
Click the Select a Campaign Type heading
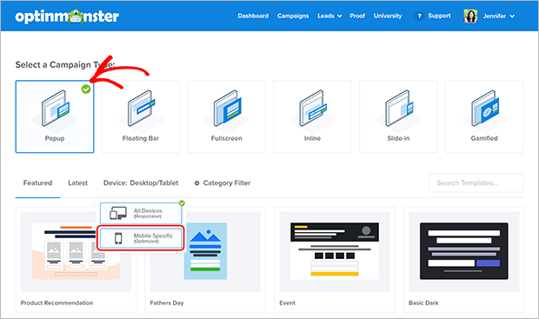65,64
